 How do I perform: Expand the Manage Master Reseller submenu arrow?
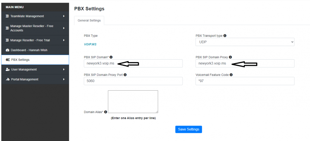pos(64,28)
